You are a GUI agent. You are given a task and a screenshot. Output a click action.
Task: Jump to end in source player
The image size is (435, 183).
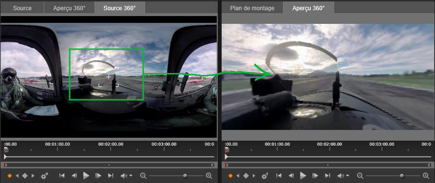pos(111,176)
